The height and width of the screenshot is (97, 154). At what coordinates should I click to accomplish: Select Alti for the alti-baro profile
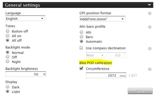(81, 32)
